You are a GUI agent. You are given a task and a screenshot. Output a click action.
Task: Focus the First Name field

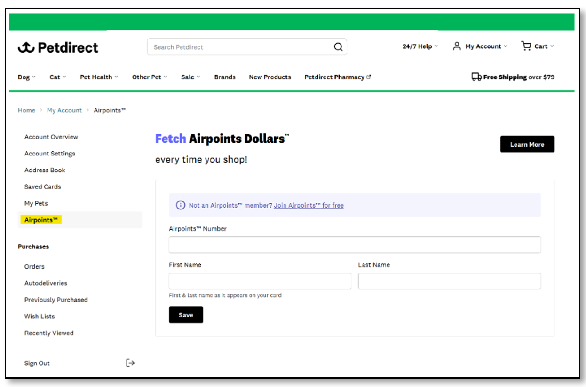coord(260,281)
